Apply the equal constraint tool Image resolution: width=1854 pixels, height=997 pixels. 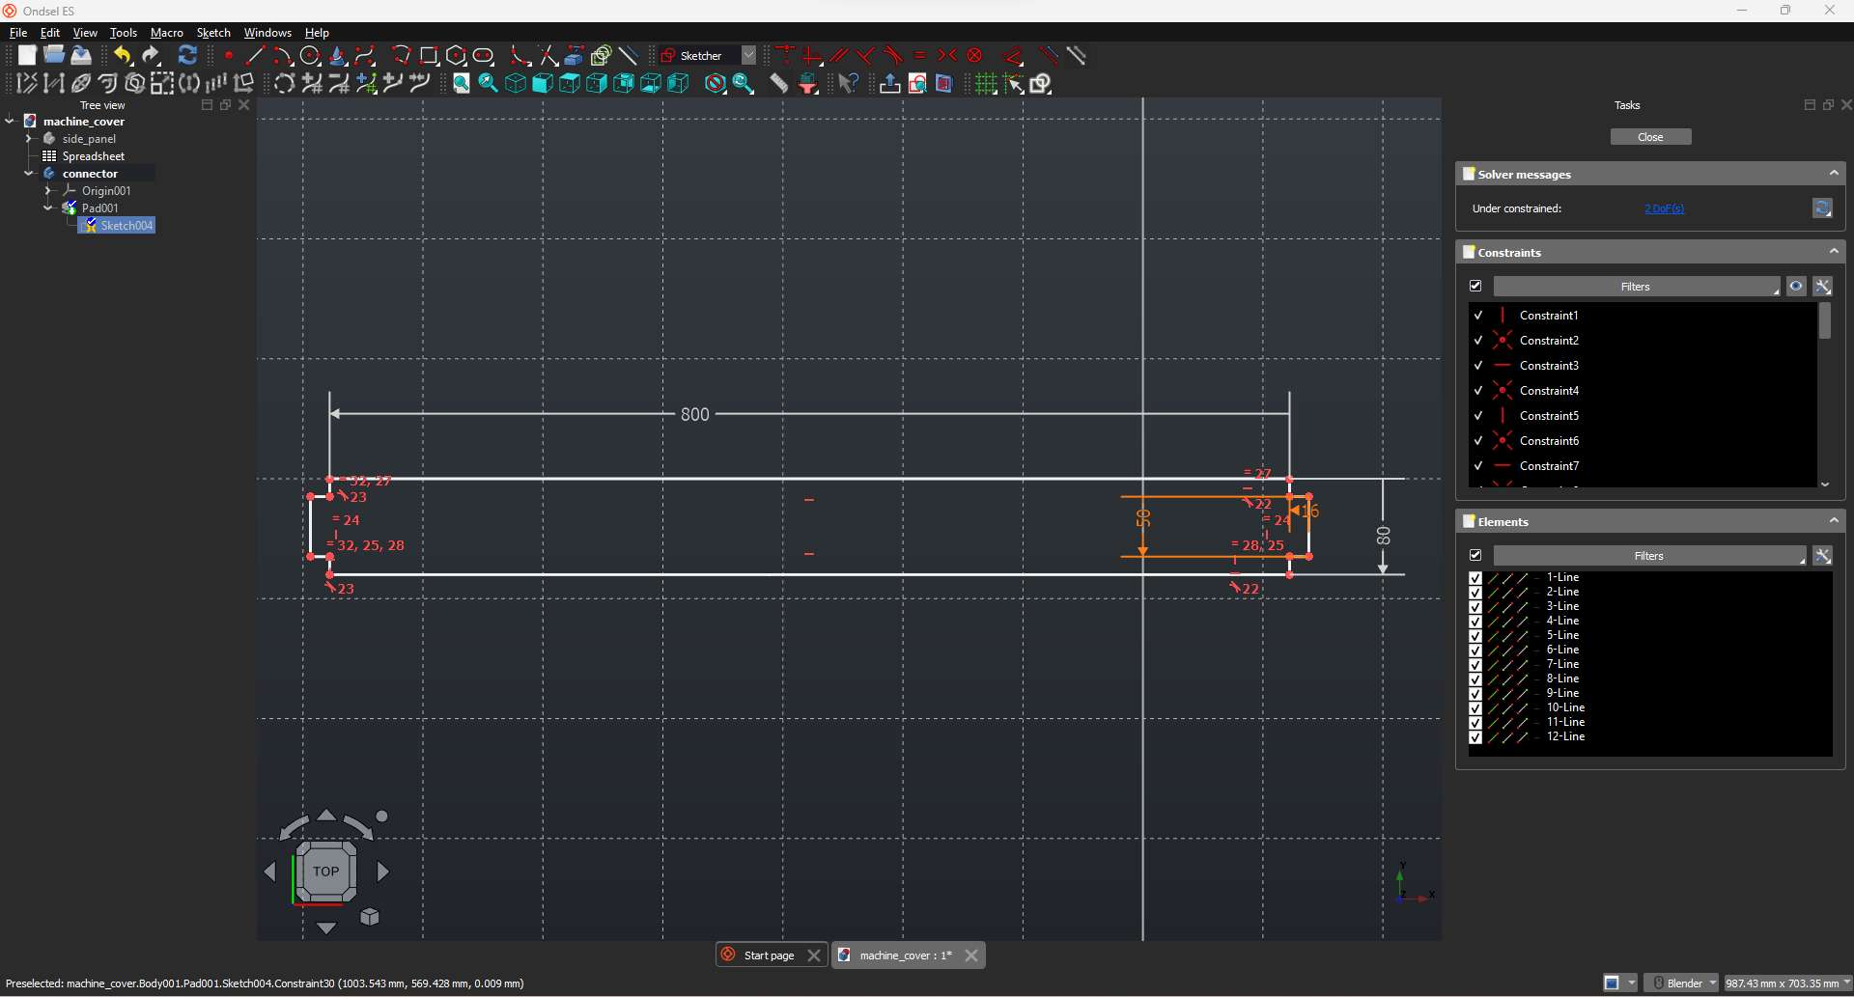coord(920,56)
